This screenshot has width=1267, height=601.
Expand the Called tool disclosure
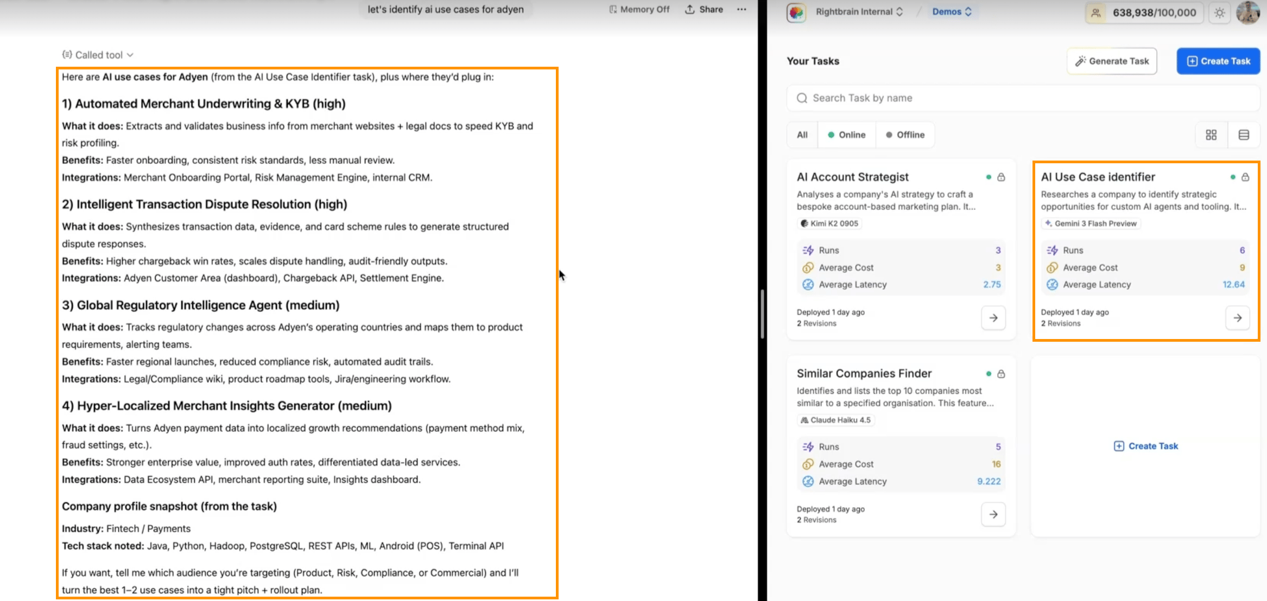click(98, 55)
